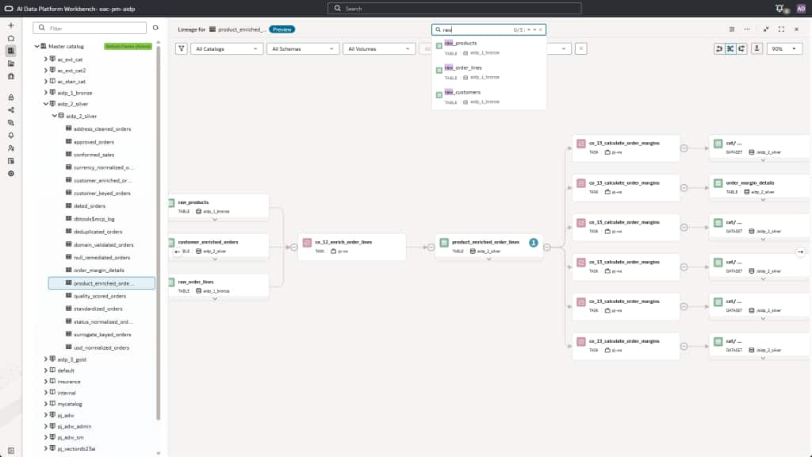Click the download lineage icon
This screenshot has width=812, height=457.
click(x=756, y=48)
